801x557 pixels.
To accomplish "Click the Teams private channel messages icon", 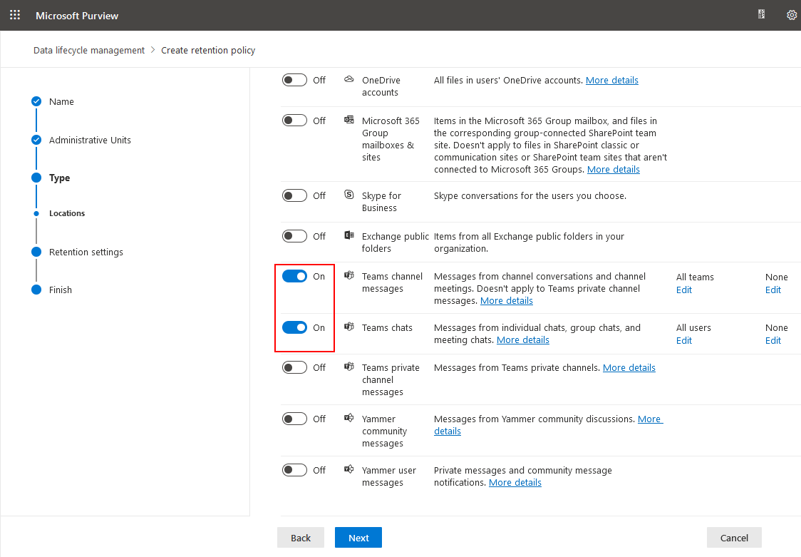I will click(x=349, y=367).
